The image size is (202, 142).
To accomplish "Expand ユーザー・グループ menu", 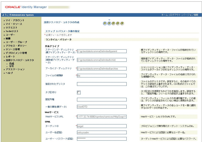I will (x=16, y=42).
